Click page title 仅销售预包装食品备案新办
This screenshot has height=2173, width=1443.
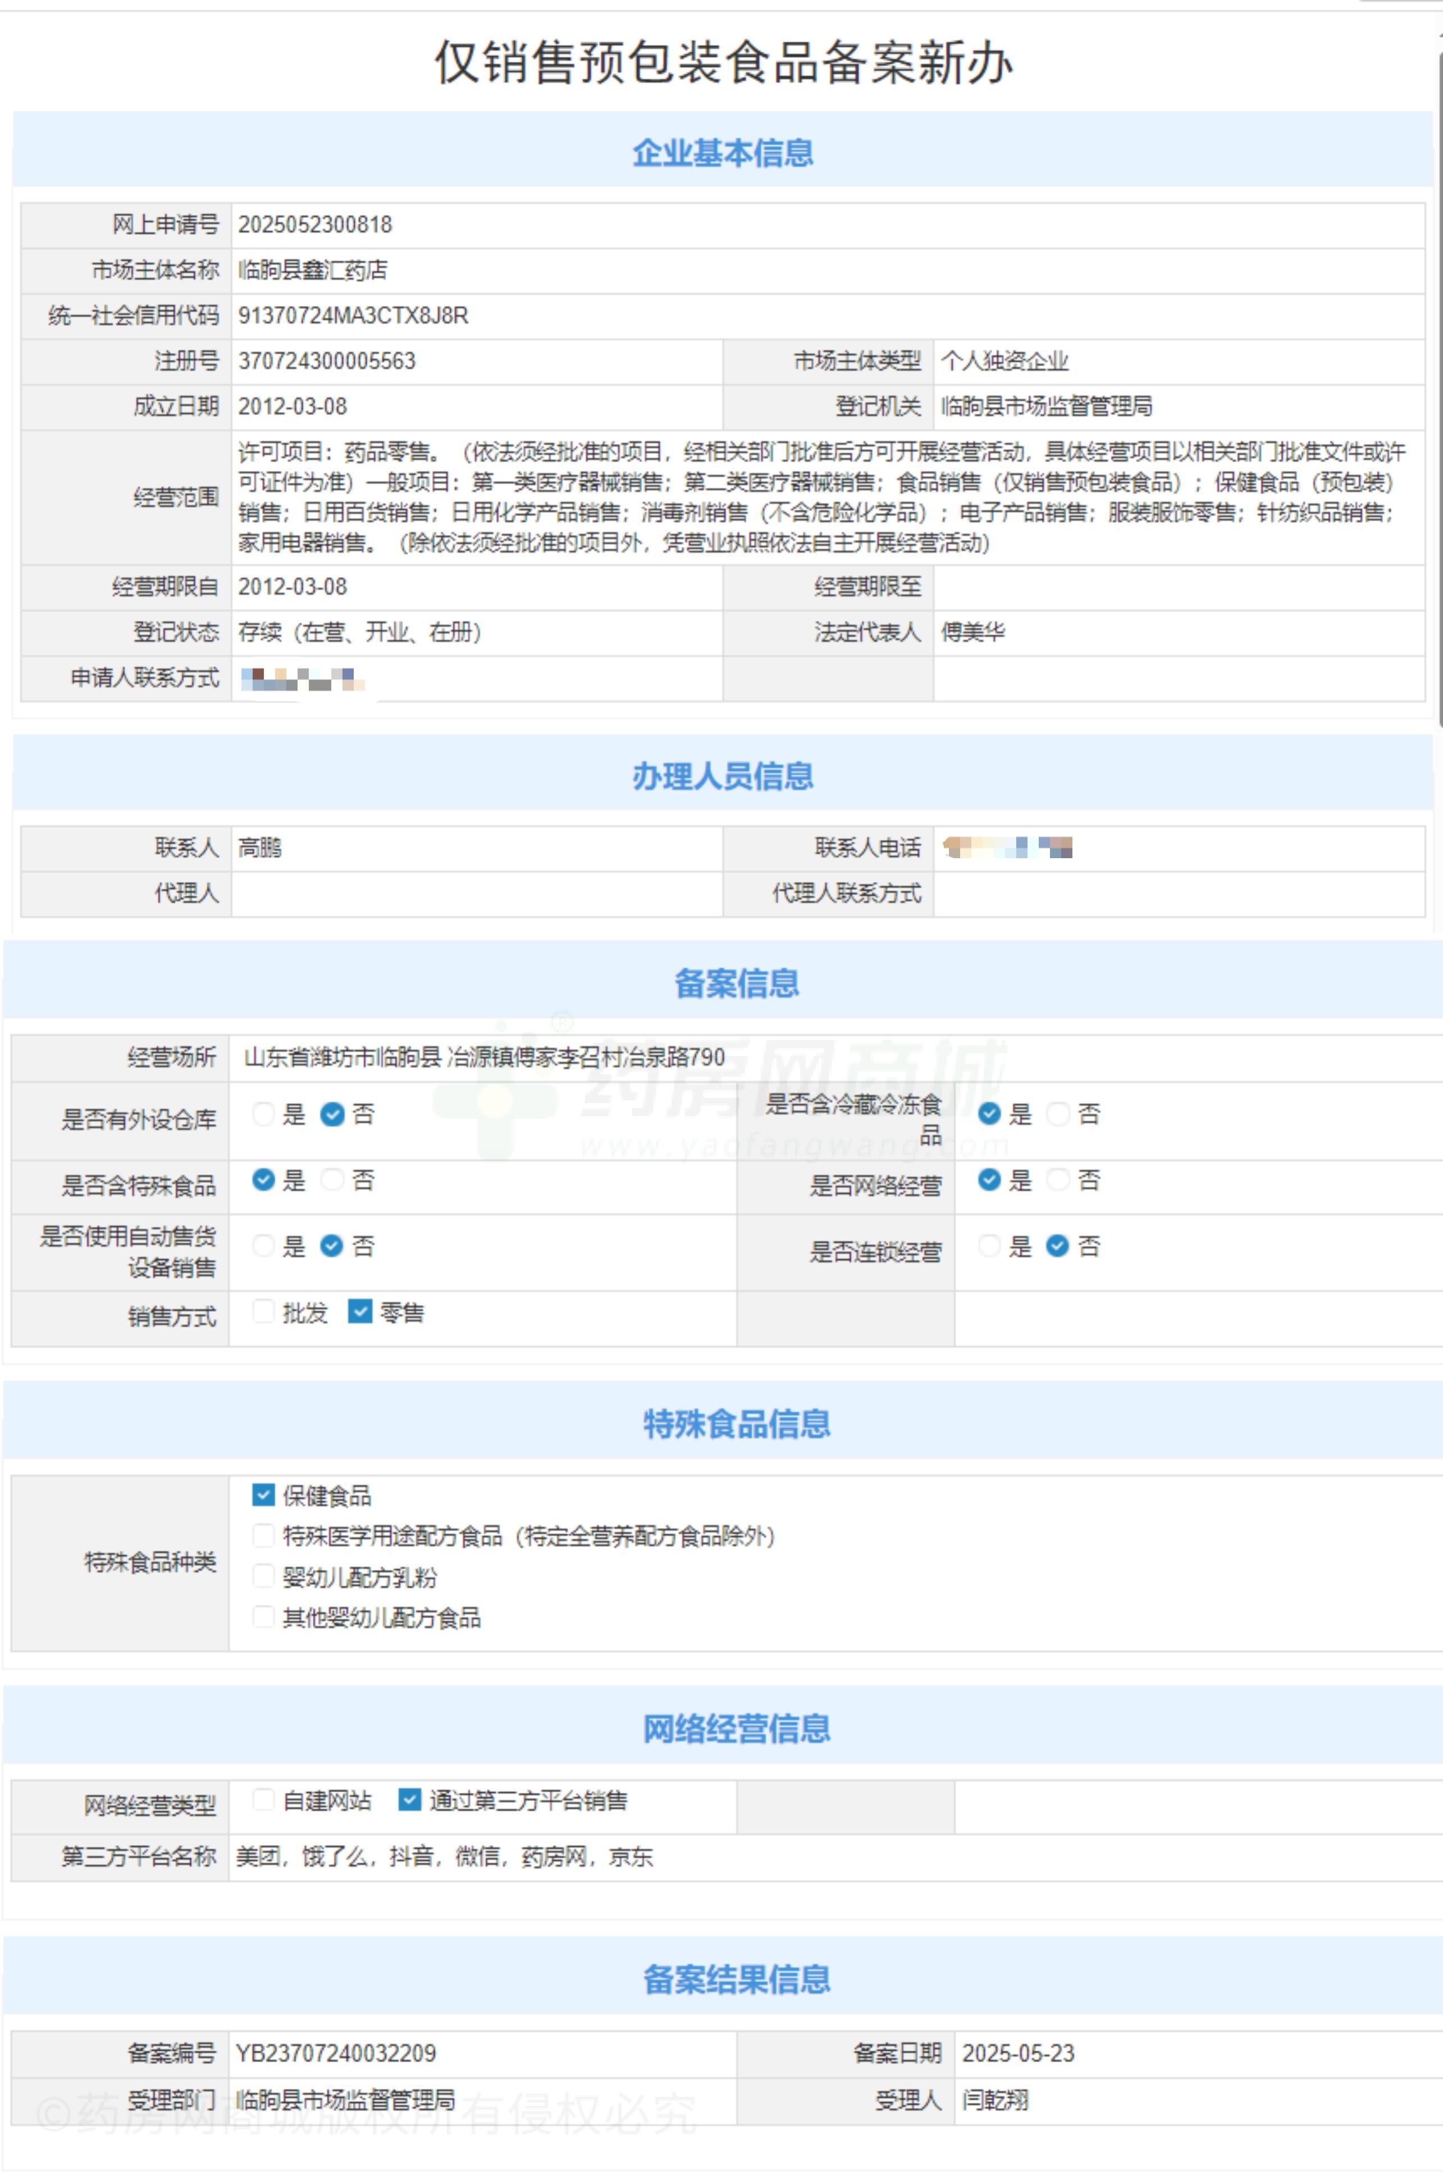[x=723, y=62]
